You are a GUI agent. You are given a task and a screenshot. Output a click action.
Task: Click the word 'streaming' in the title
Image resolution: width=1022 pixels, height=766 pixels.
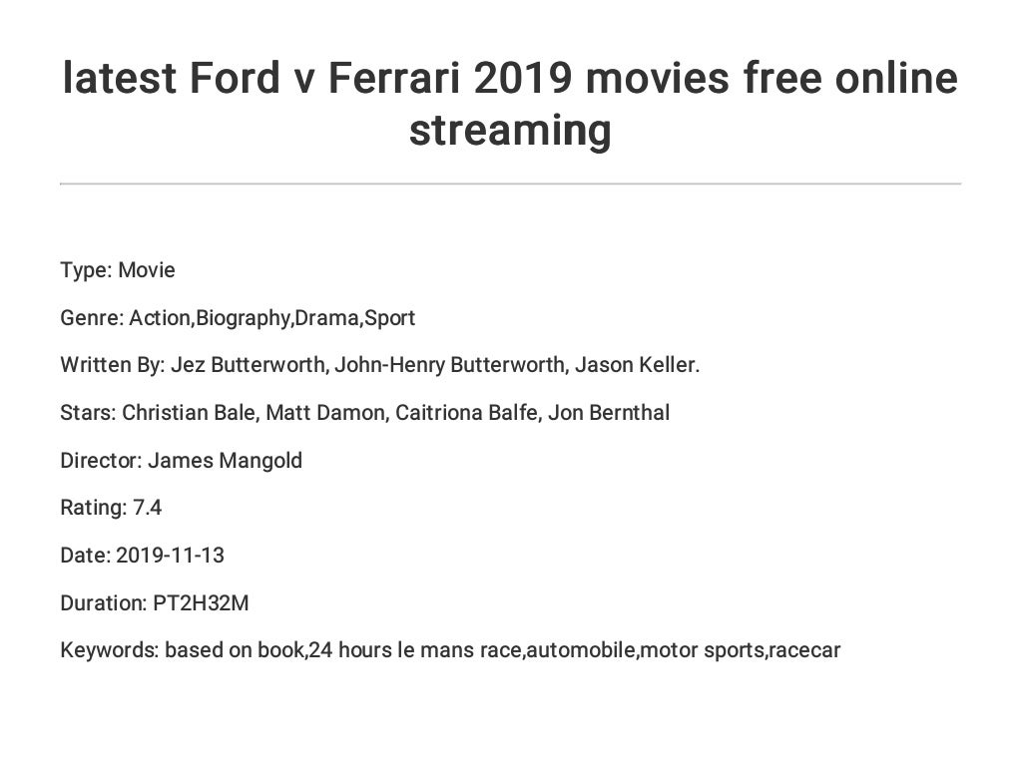[510, 131]
